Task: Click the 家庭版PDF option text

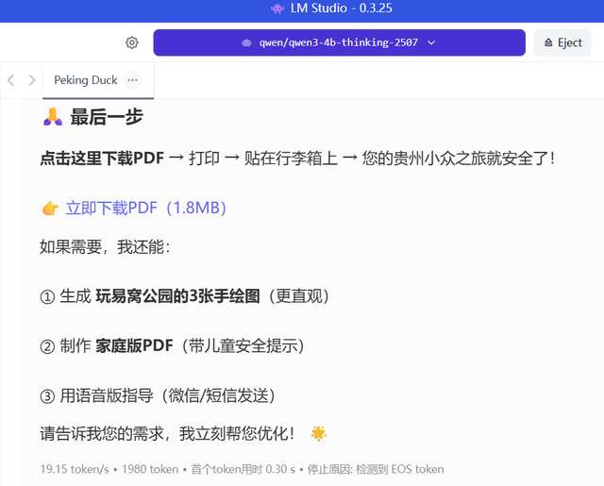Action: (134, 345)
